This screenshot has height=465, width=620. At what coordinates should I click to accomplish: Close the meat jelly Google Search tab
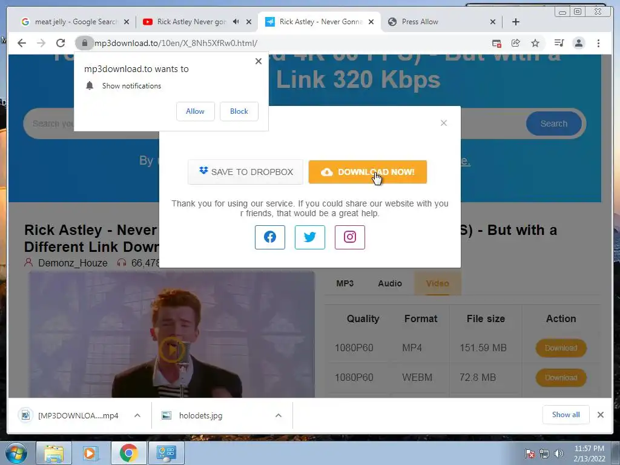point(127,22)
